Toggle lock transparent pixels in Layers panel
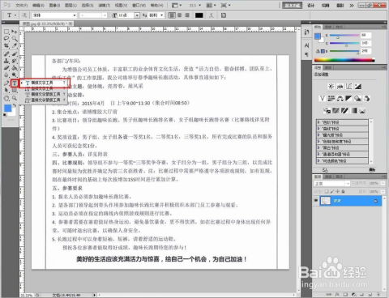The image size is (389, 298). [x=327, y=191]
